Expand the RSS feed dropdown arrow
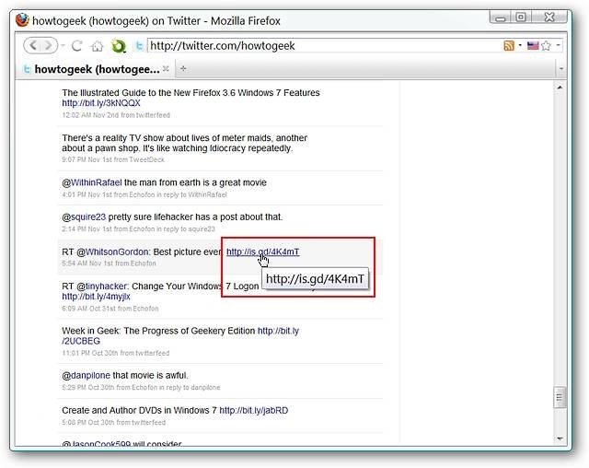Image resolution: width=589 pixels, height=468 pixels. tap(520, 45)
